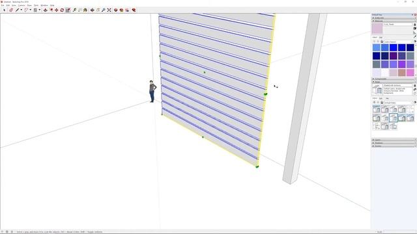Activate the Push/Pull tool
Viewport: 417px width, 234px height.
[46, 10]
